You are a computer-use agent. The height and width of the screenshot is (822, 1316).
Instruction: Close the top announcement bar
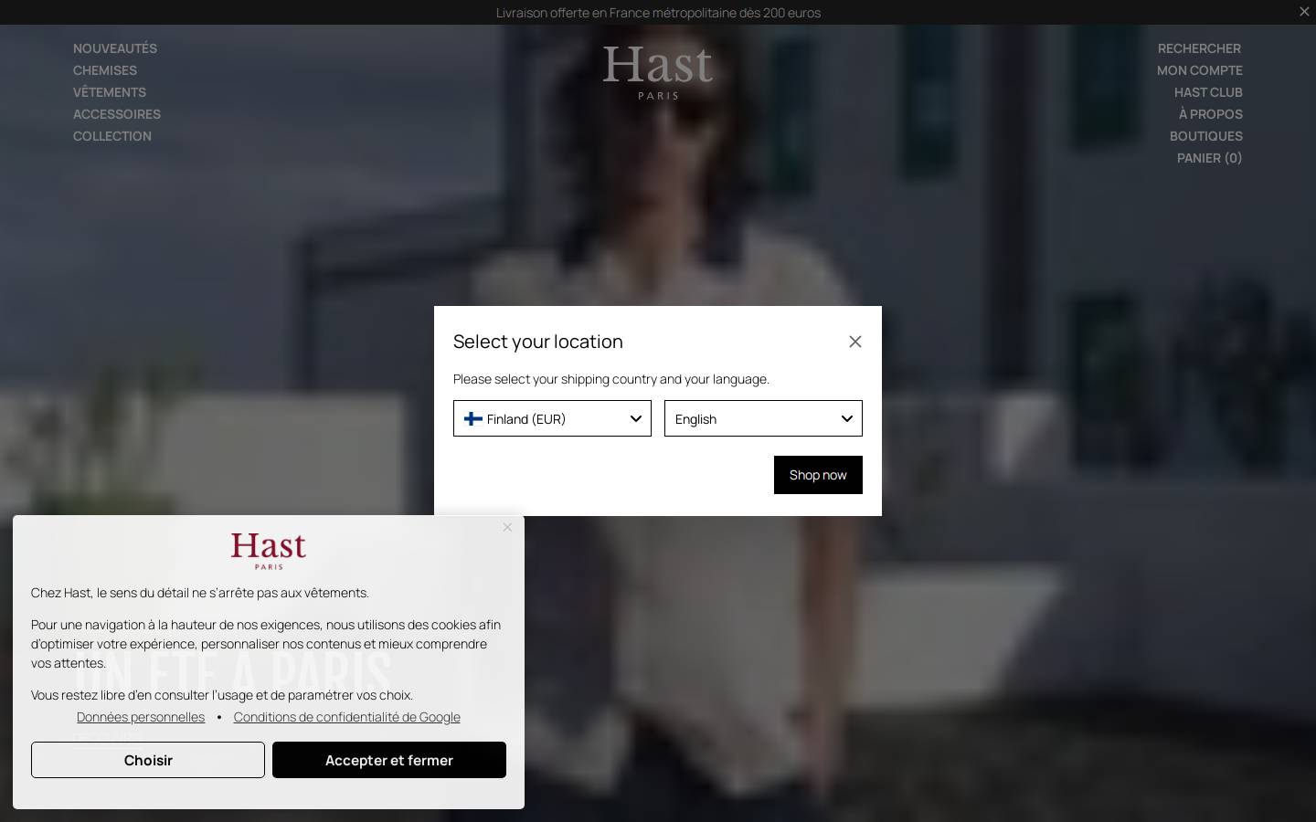pyautogui.click(x=1304, y=12)
